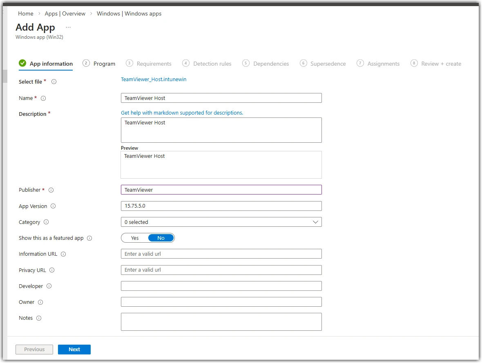This screenshot has width=482, height=363.
Task: Click the info icon next to Notes
Action: (40, 318)
